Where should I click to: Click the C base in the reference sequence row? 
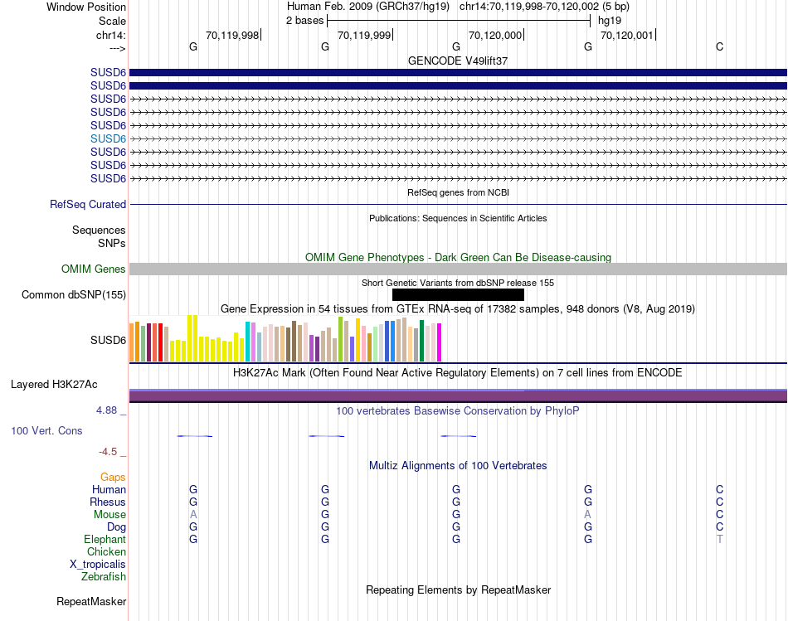point(720,46)
